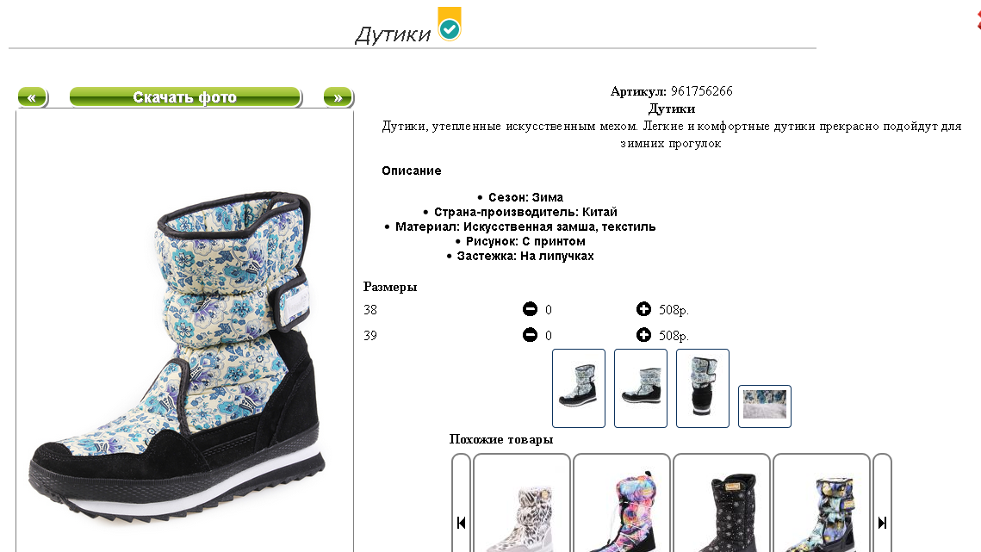Select fabric pattern close-up thumbnail
Image resolution: width=981 pixels, height=552 pixels.
(765, 406)
